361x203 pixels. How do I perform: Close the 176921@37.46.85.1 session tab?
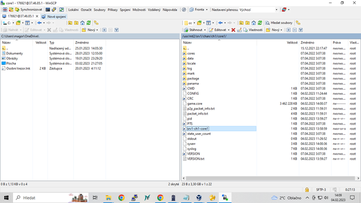(x=37, y=16)
